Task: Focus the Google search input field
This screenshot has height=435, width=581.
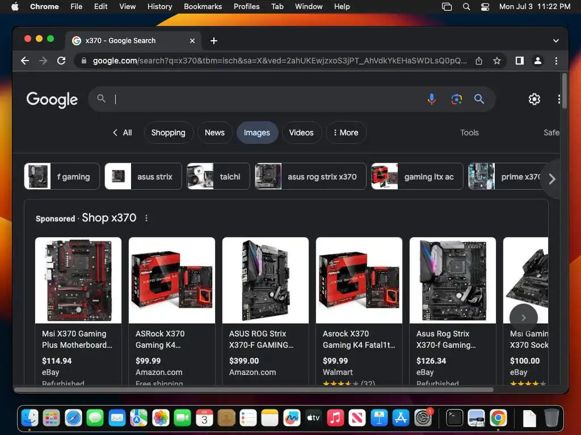Action: click(x=267, y=99)
